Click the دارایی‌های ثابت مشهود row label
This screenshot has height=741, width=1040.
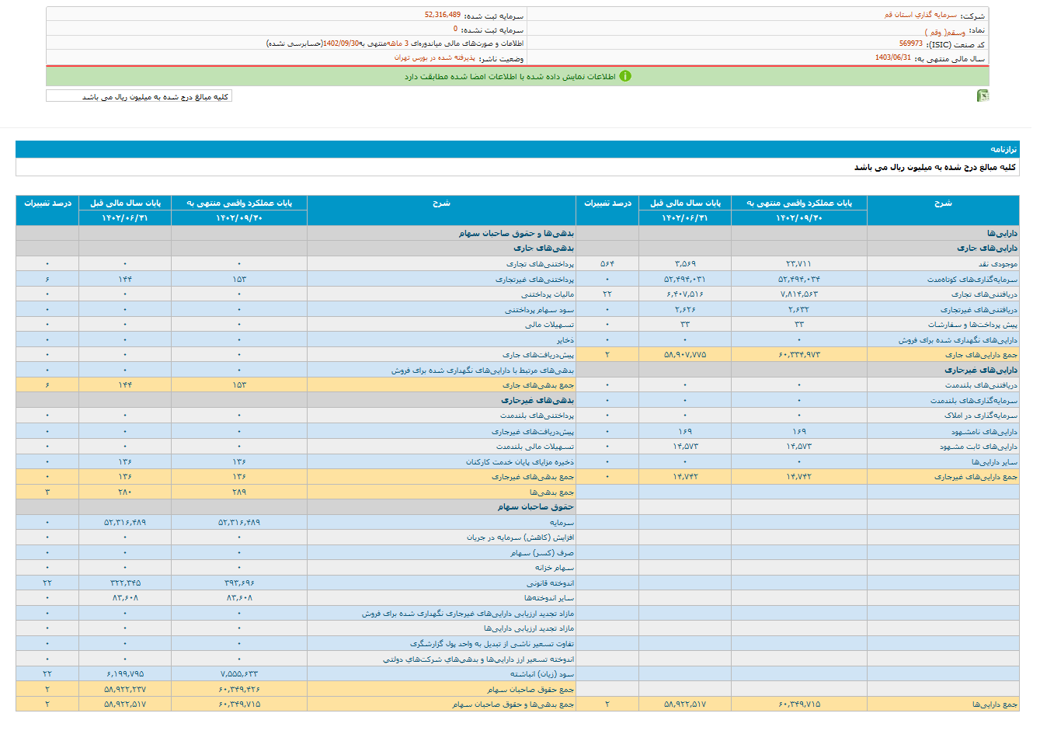978,447
